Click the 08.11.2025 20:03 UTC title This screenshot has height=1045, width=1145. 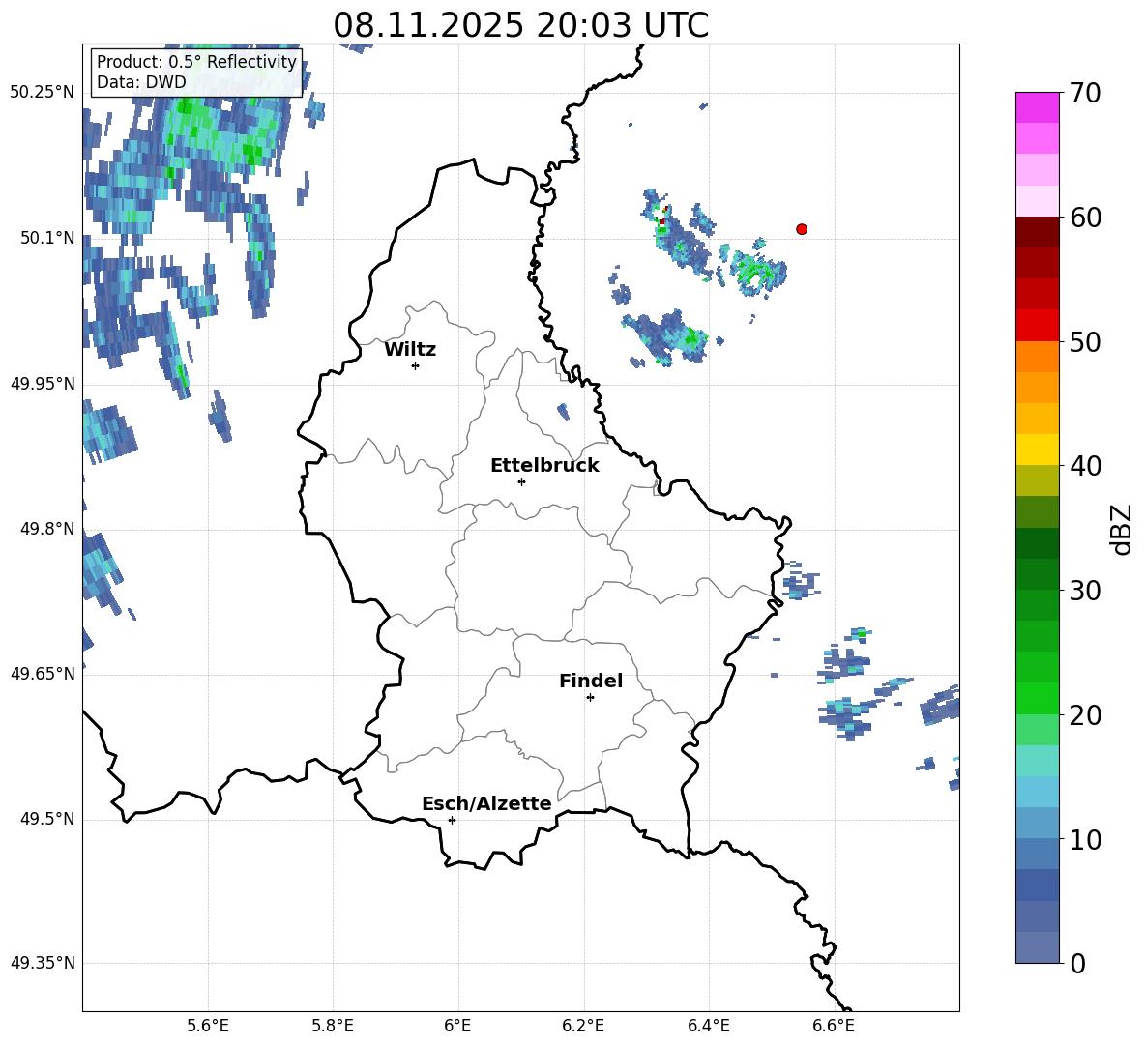coord(520,25)
